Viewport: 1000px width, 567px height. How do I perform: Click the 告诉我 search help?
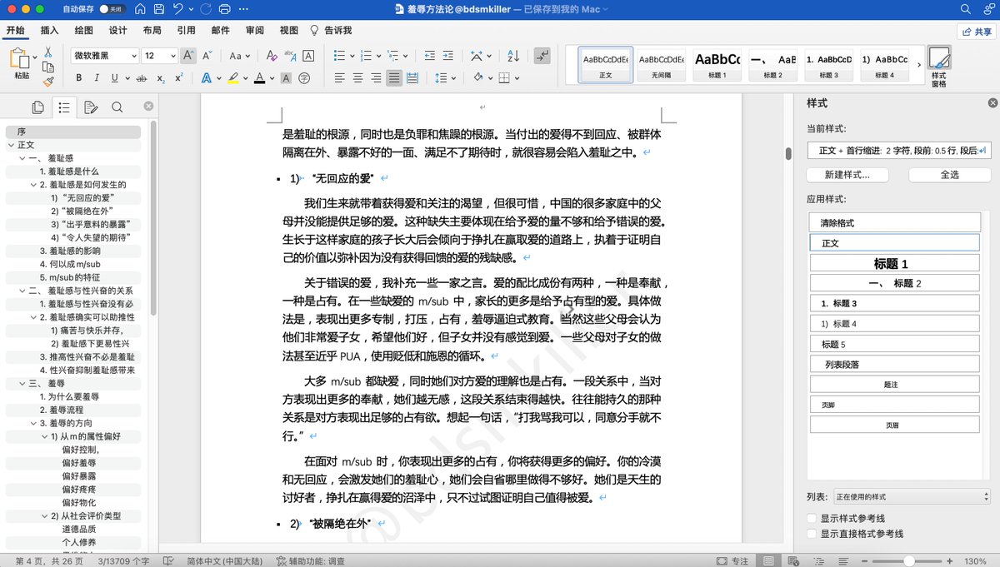330,30
